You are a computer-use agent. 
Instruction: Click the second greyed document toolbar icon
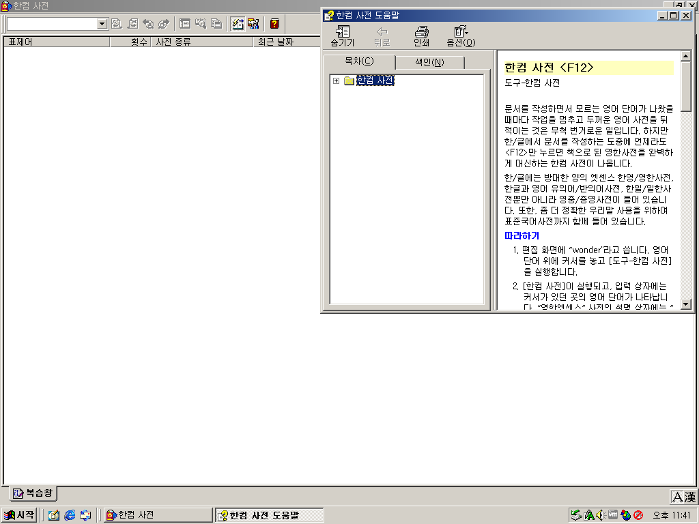tap(132, 24)
